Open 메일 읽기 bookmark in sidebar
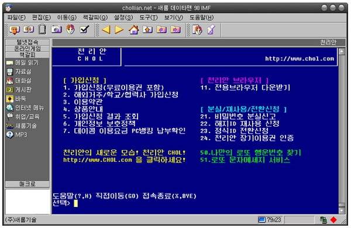Image resolution: width=351 pixels, height=228 pixels. pos(22,63)
